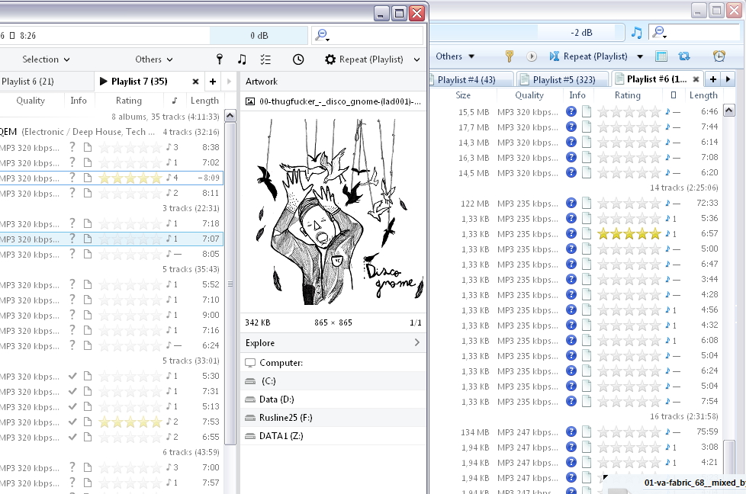Click the black clock timer icon

point(298,59)
